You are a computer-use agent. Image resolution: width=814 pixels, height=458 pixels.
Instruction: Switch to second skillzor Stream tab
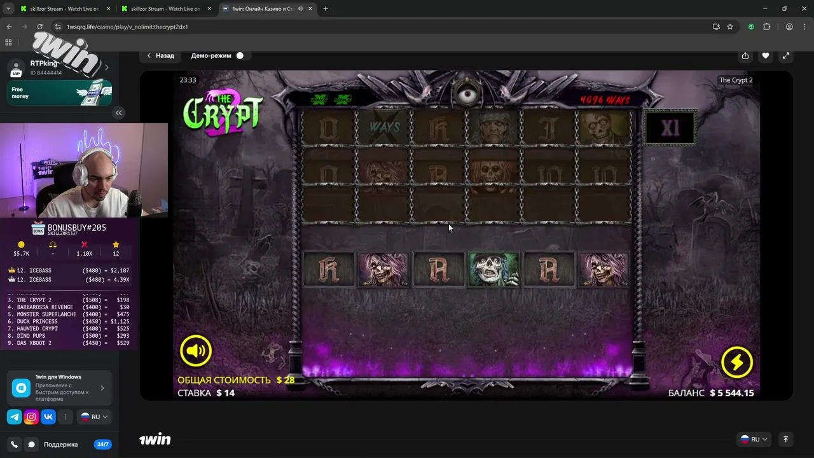pyautogui.click(x=165, y=8)
